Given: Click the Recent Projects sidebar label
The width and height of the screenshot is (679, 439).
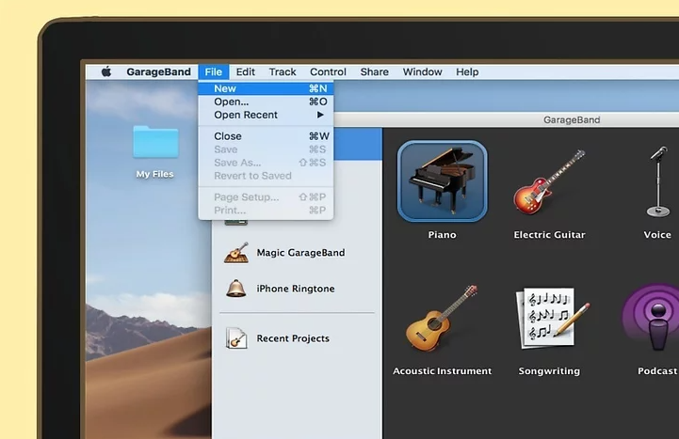Looking at the screenshot, I should pyautogui.click(x=293, y=338).
